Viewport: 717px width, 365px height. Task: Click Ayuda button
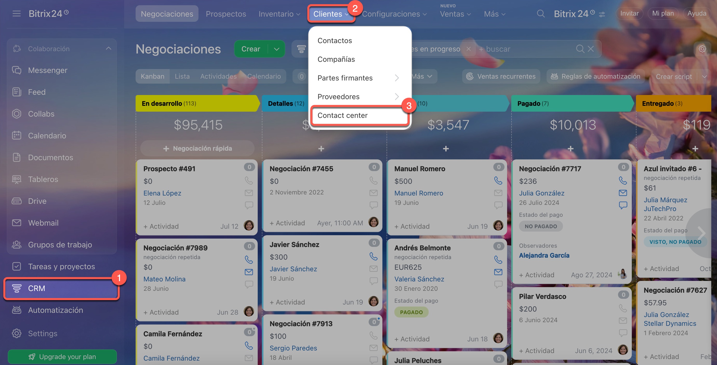click(x=697, y=13)
